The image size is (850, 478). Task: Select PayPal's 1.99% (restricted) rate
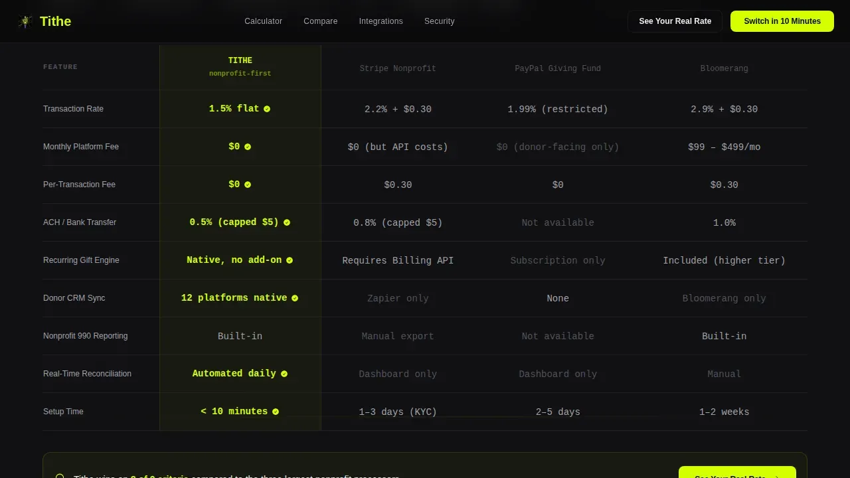click(x=558, y=110)
